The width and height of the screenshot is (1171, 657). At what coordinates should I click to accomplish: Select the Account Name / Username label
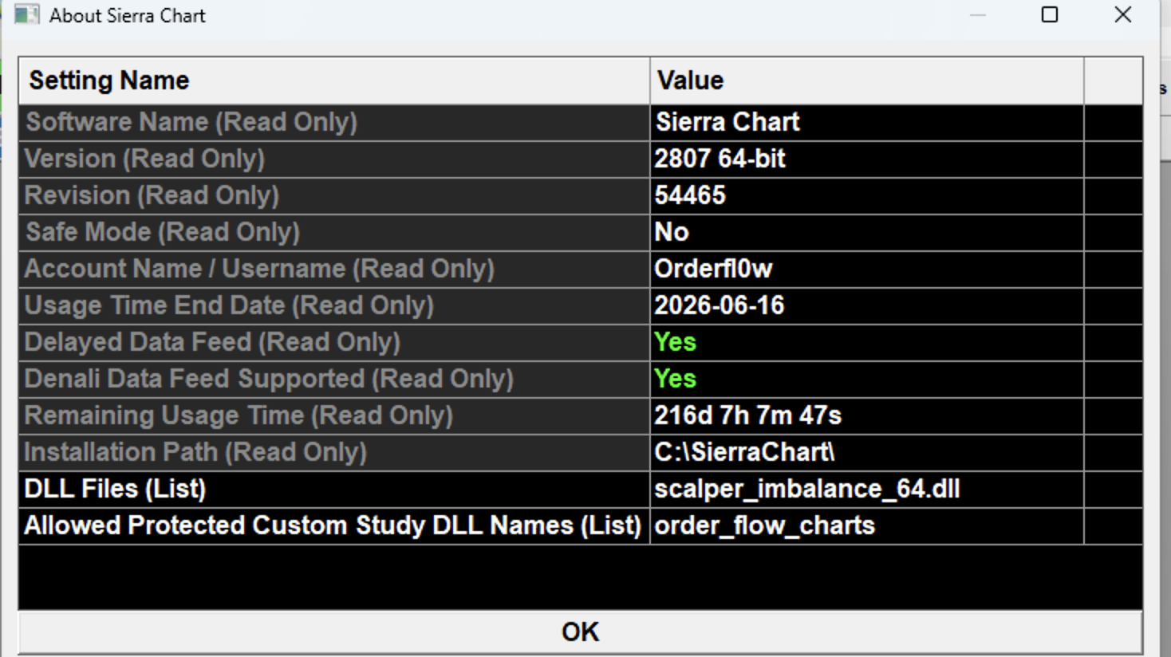click(x=259, y=269)
